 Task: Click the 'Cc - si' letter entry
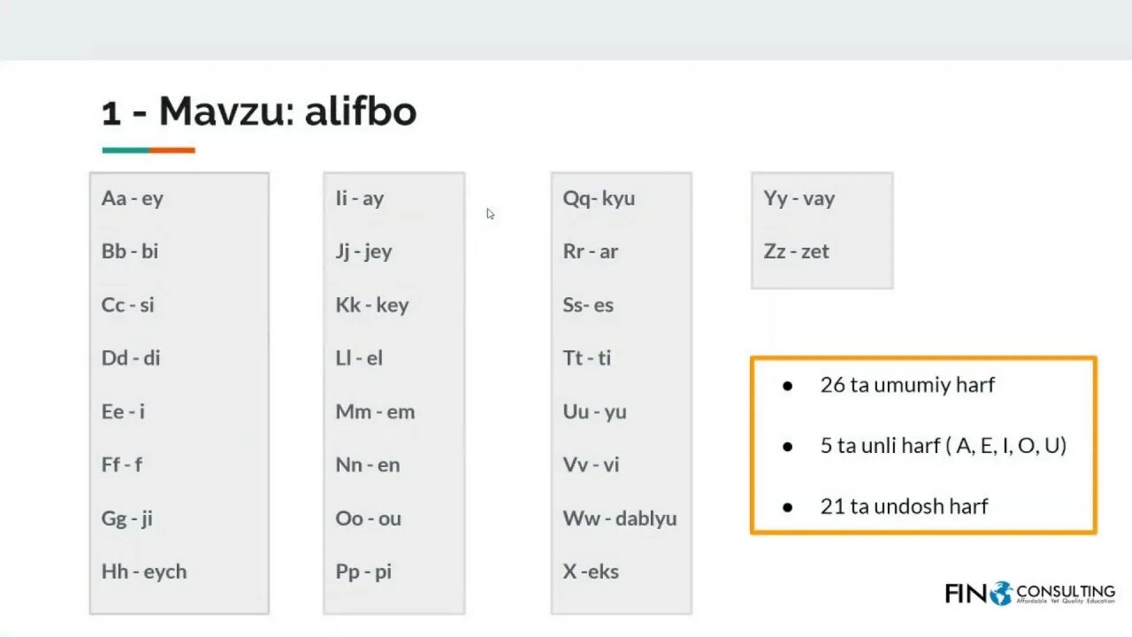(128, 305)
